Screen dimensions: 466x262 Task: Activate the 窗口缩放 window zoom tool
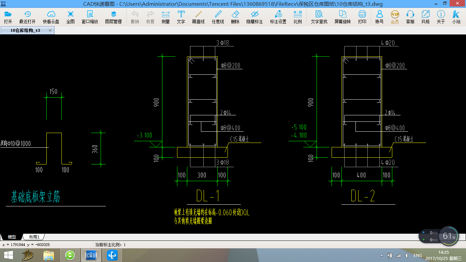(x=90, y=17)
